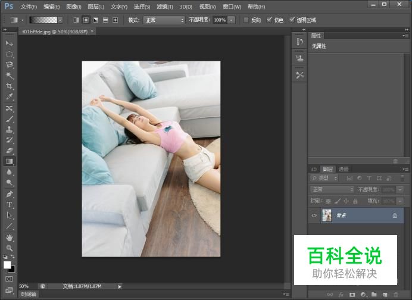Click the 背景 layer thumbnail
The height and width of the screenshot is (300, 412).
click(x=327, y=215)
